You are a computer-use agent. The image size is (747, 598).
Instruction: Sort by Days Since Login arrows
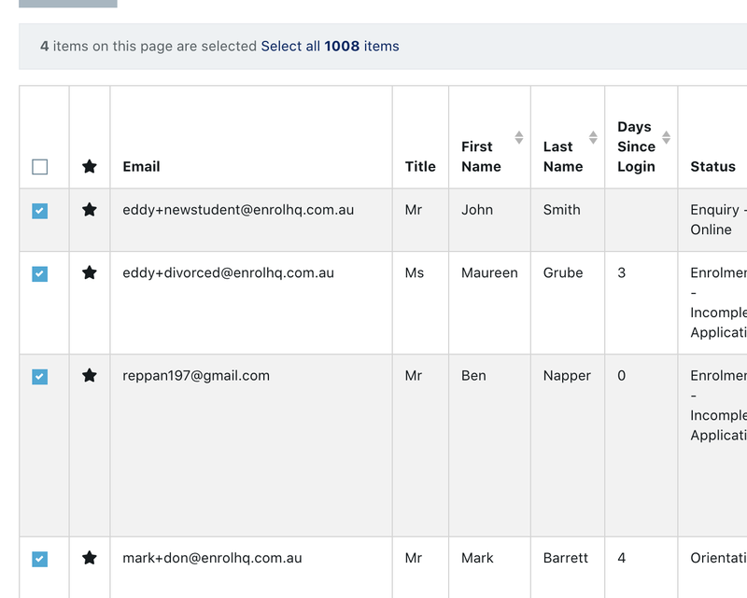[666, 138]
